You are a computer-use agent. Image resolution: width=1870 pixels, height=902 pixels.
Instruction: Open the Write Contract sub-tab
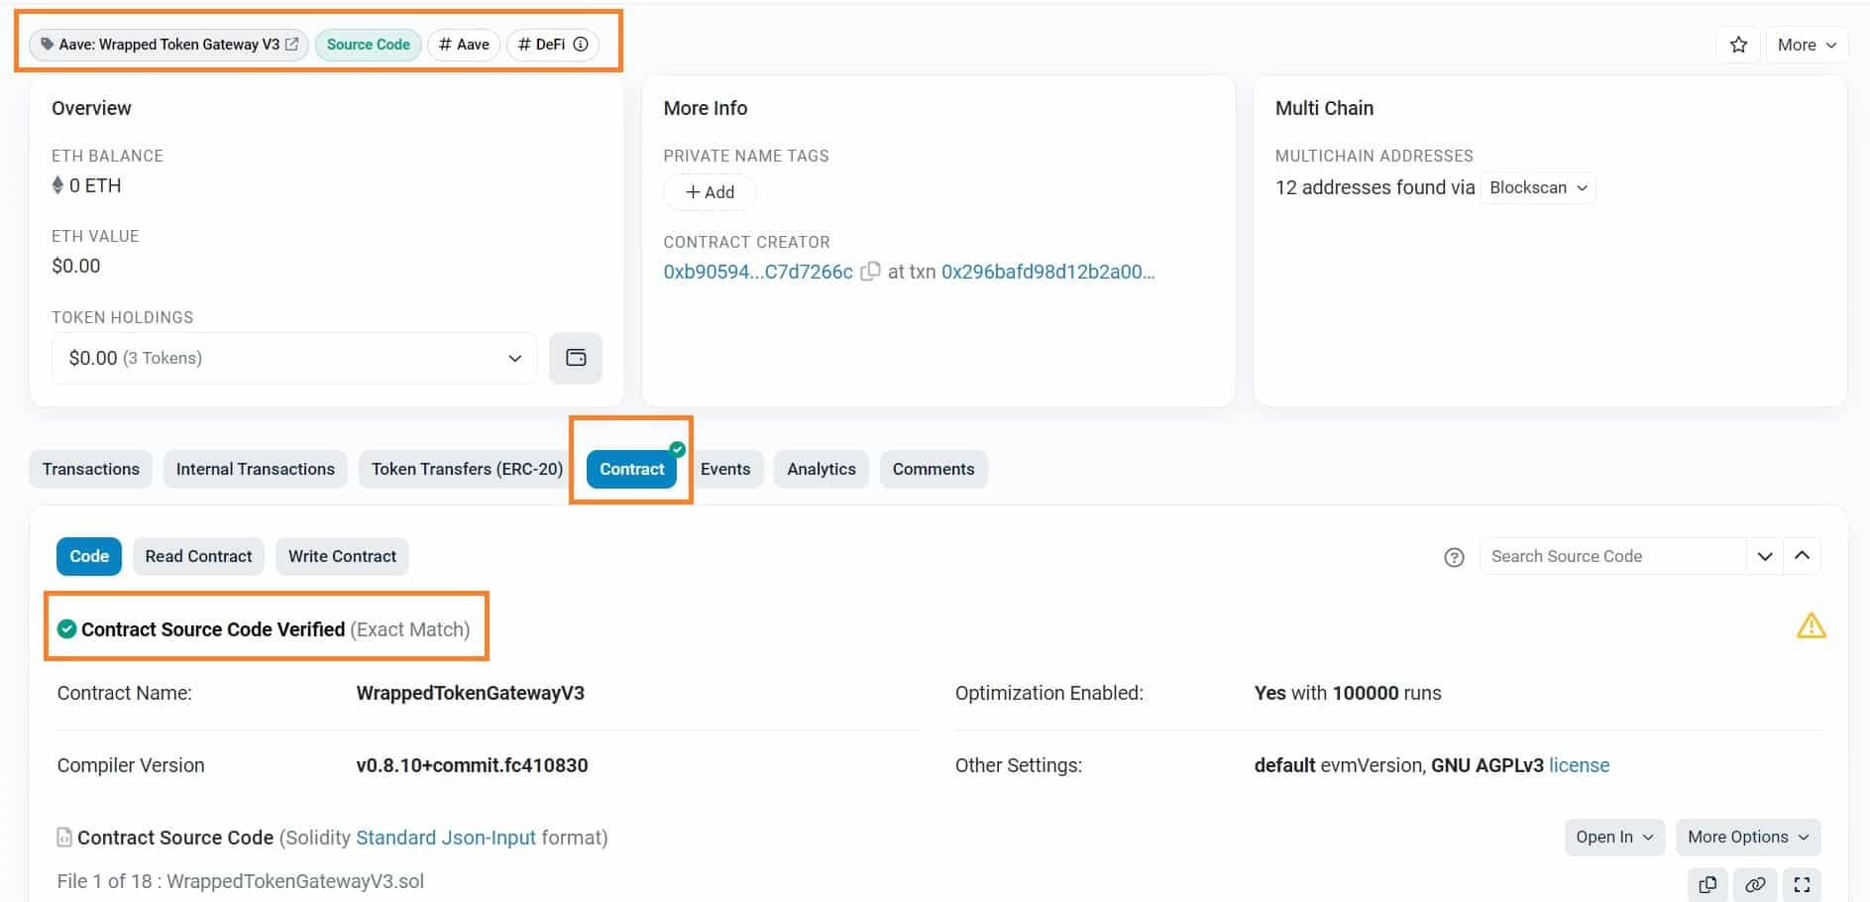pyautogui.click(x=342, y=556)
